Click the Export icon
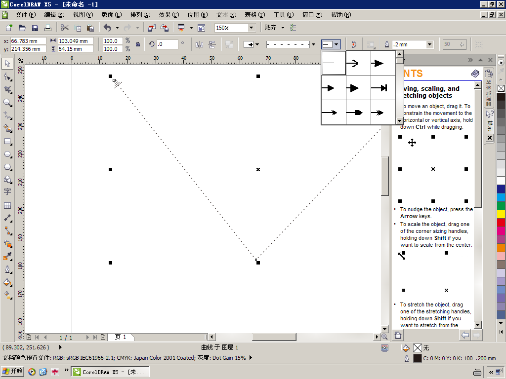Viewport: 506px width, 379px height. pyautogui.click(x=165, y=28)
